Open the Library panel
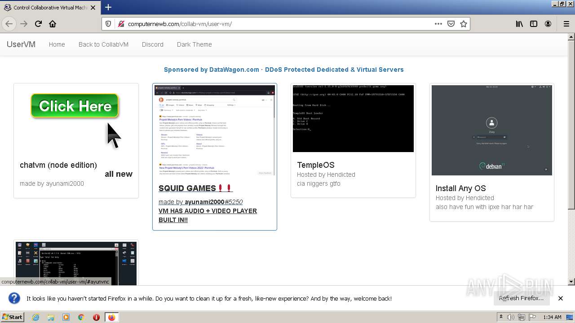575x323 pixels. pos(519,24)
